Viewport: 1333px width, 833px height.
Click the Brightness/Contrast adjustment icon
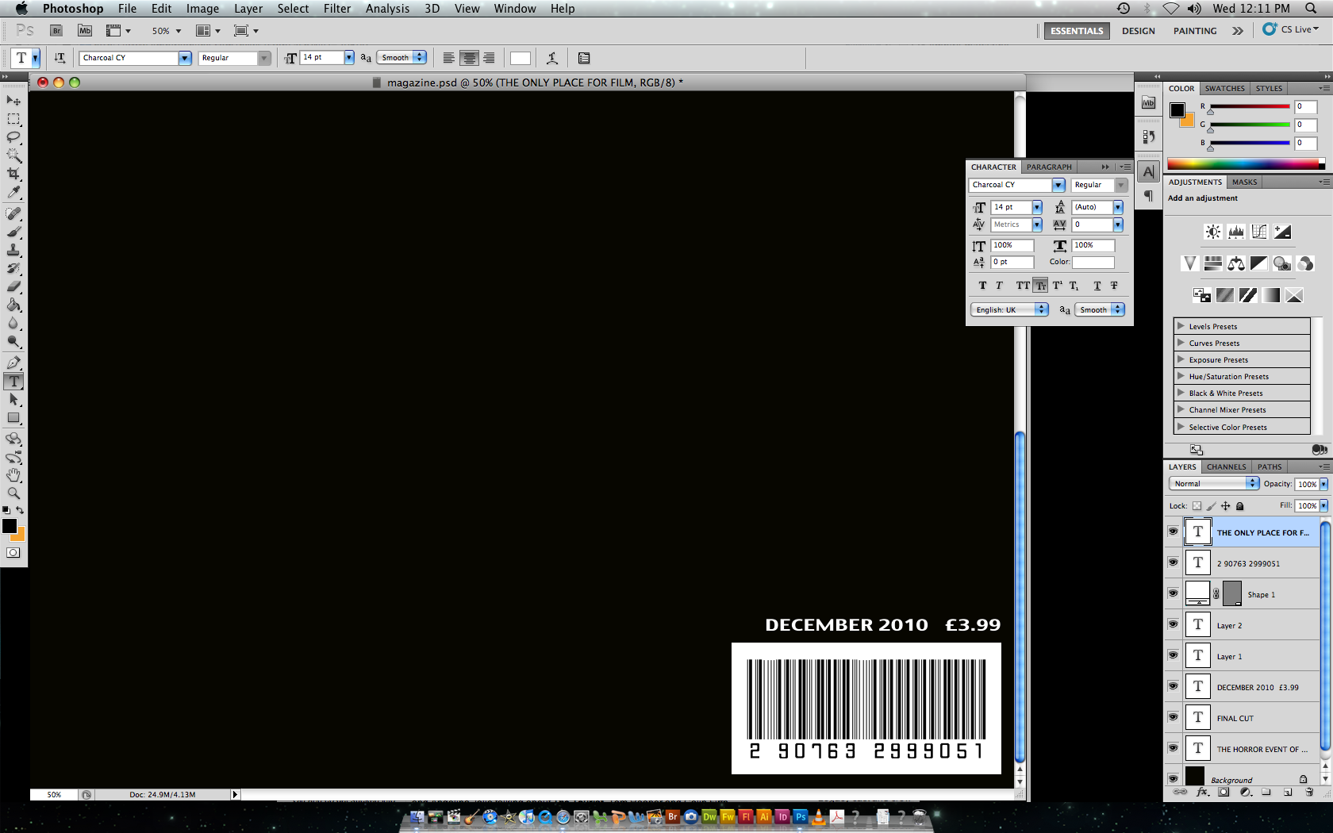pyautogui.click(x=1212, y=232)
